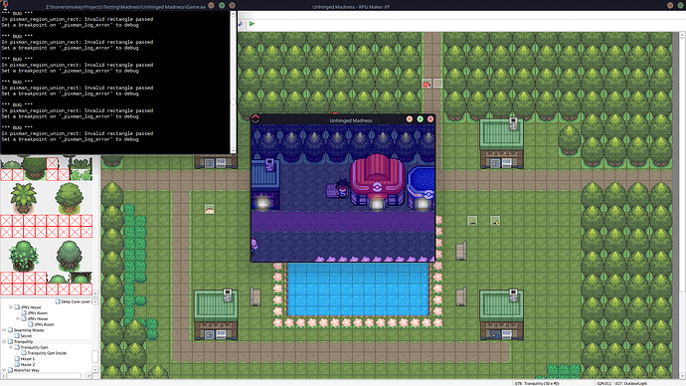Pick the red event tile on the north path
The width and height of the screenshot is (686, 386).
pyautogui.click(x=427, y=84)
